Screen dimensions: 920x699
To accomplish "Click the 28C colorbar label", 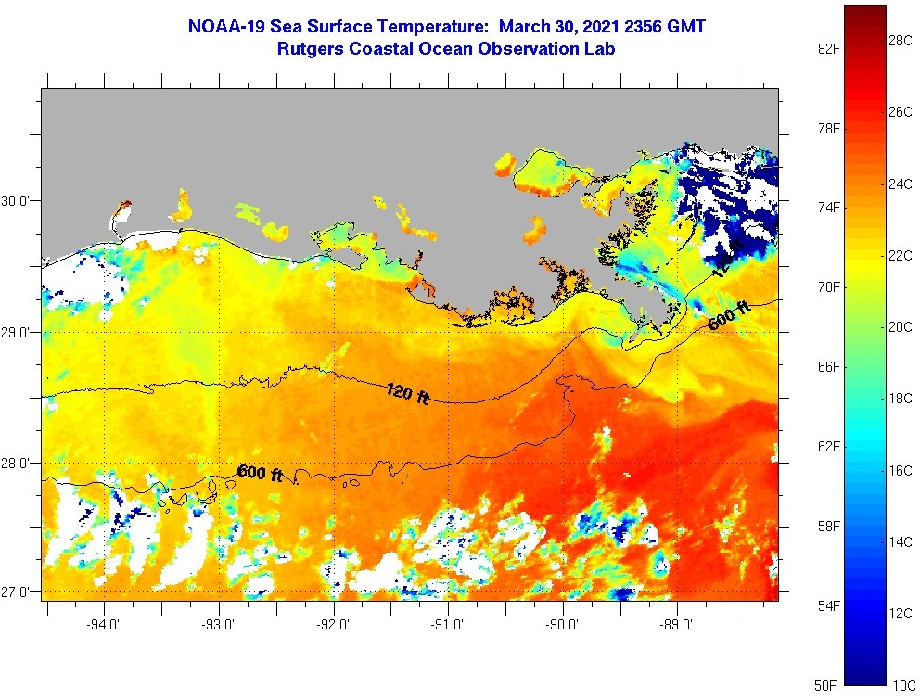I will pos(901,41).
